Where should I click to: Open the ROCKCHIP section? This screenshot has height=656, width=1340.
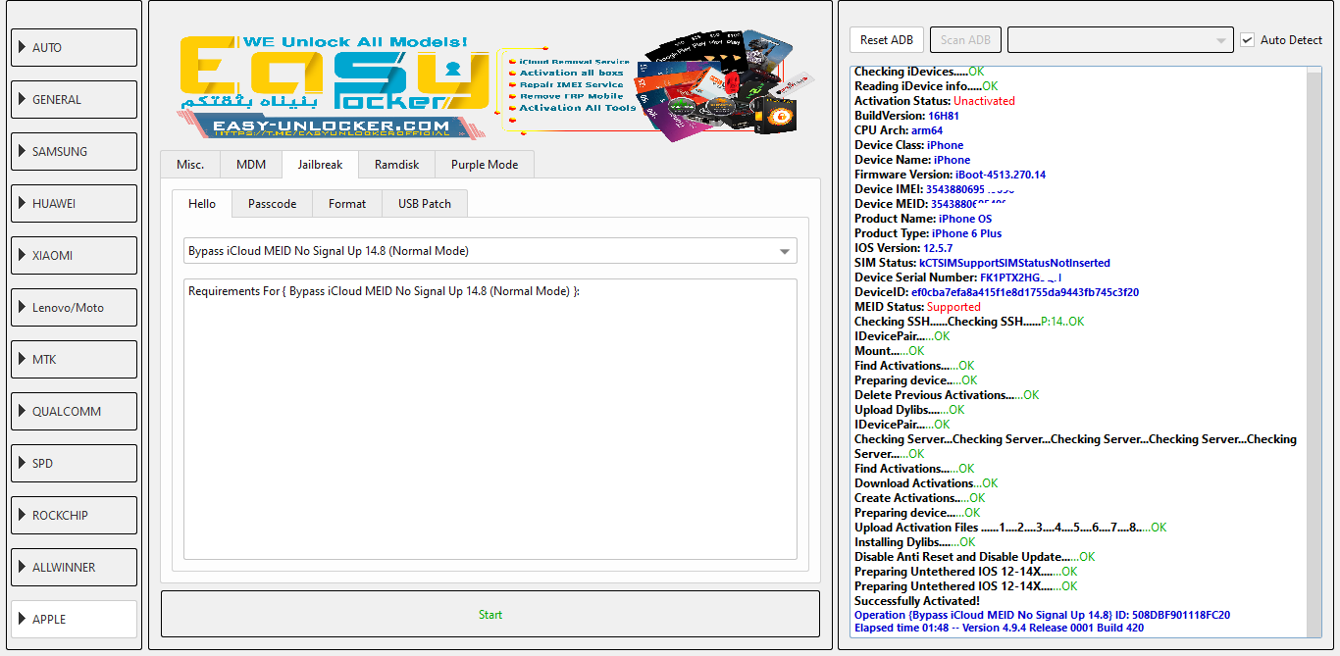(75, 515)
